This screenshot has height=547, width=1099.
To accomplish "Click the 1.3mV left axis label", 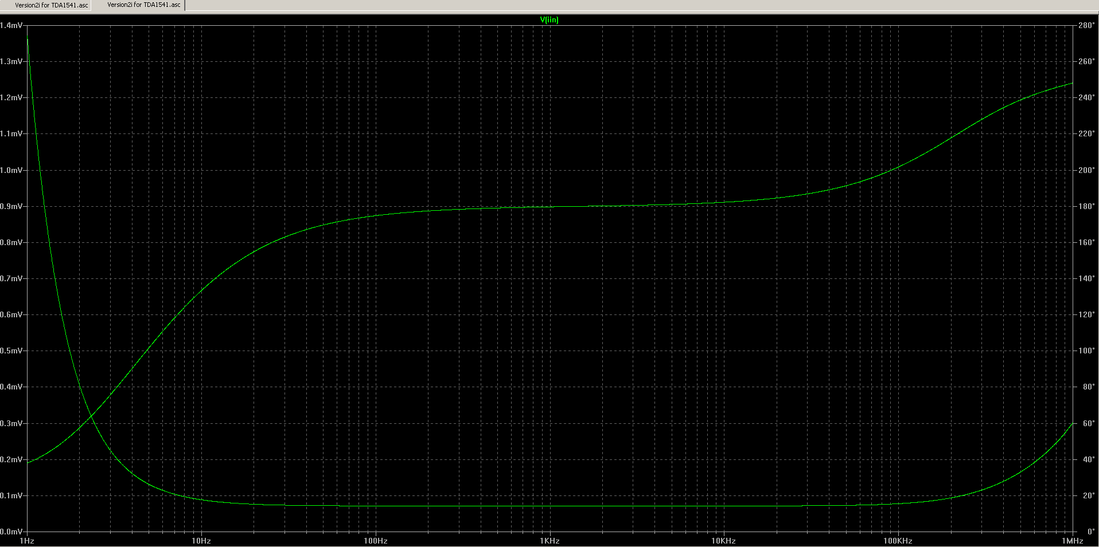I will tap(11, 61).
